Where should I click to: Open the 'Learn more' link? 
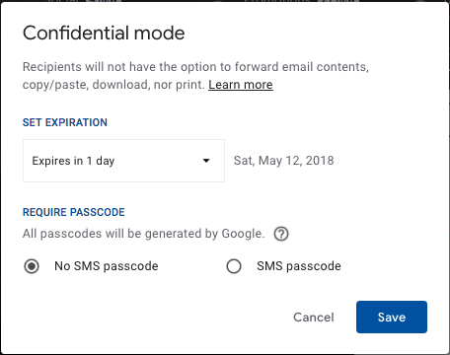[241, 85]
